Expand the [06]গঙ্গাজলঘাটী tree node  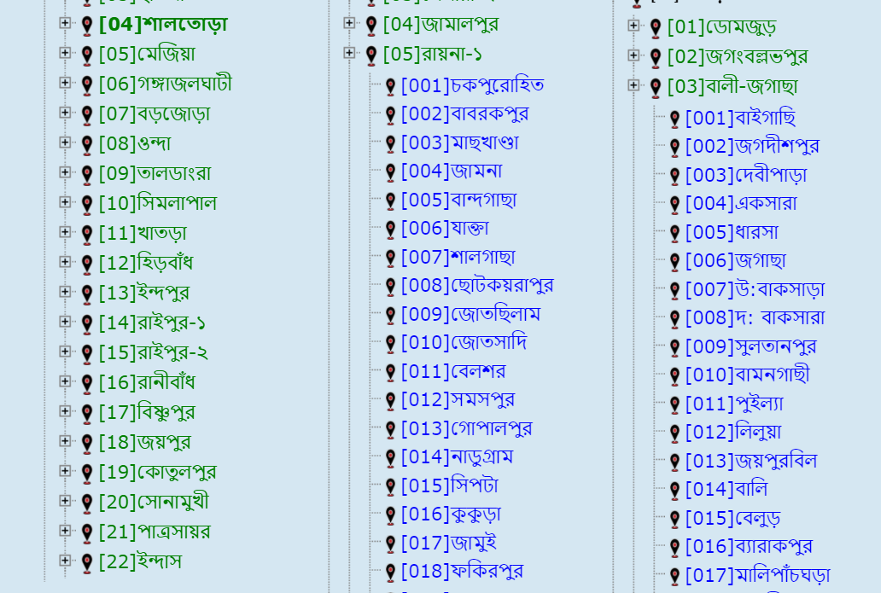(x=63, y=84)
